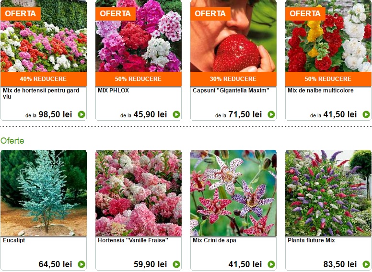
Task: Open the Planta fluture Mix title
Action: click(x=311, y=240)
